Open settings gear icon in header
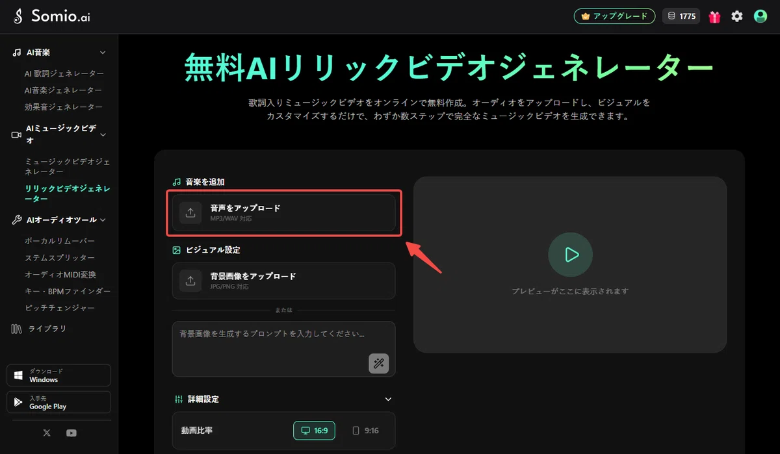This screenshot has width=780, height=454. pos(736,17)
